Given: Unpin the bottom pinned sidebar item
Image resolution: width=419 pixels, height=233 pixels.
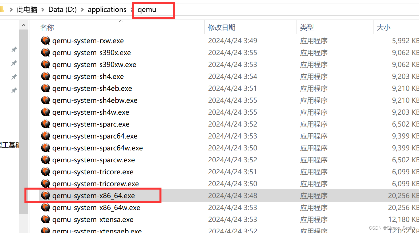Looking at the screenshot, I should click(14, 90).
